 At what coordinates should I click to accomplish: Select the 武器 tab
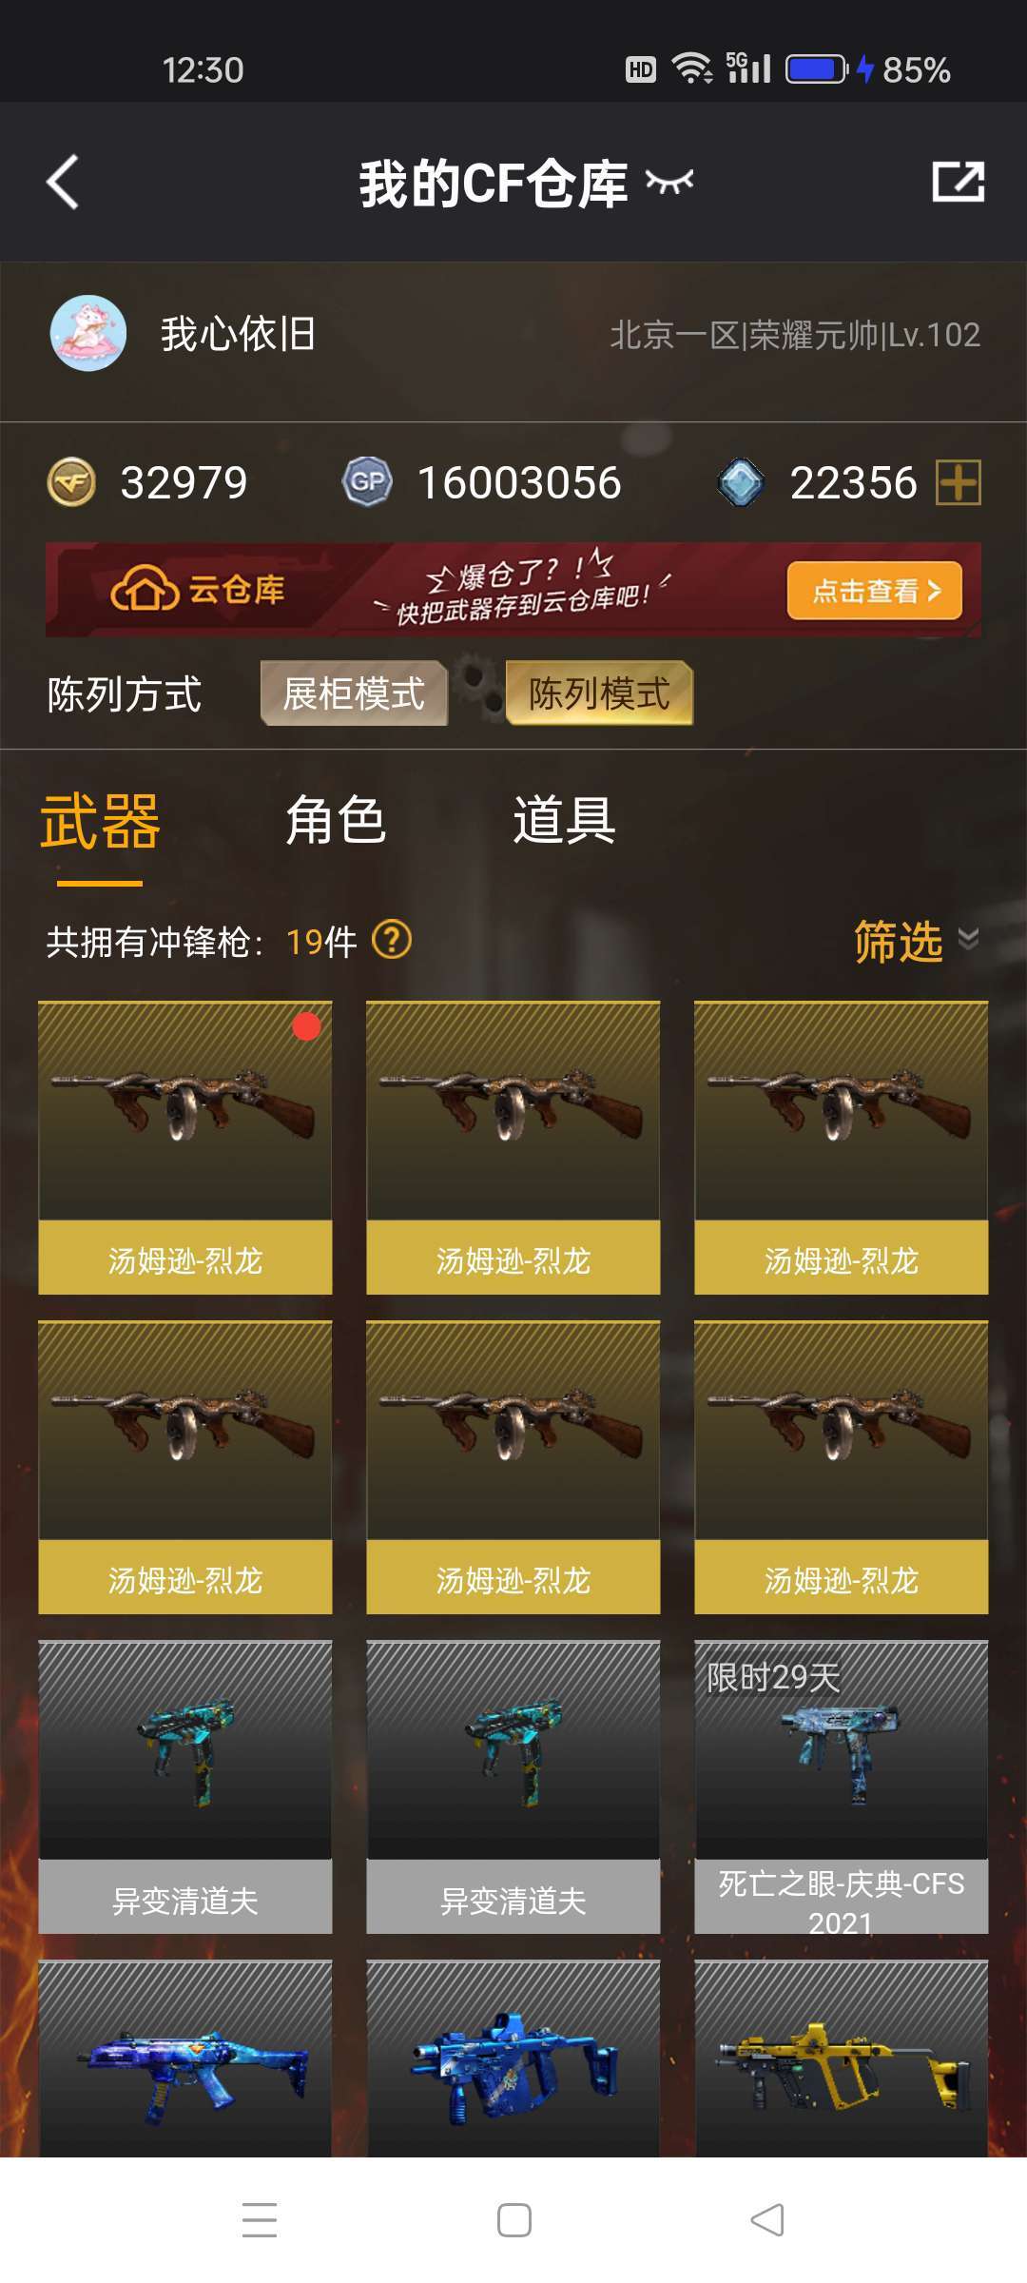pos(100,822)
